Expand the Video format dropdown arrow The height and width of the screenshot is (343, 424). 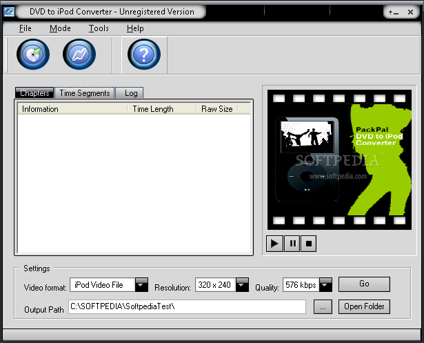pyautogui.click(x=141, y=285)
